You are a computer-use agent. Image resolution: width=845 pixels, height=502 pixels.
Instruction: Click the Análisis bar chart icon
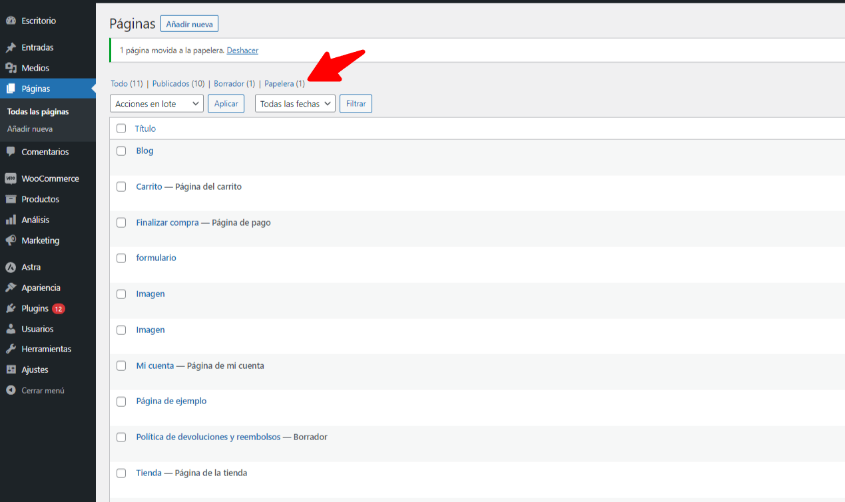point(11,220)
